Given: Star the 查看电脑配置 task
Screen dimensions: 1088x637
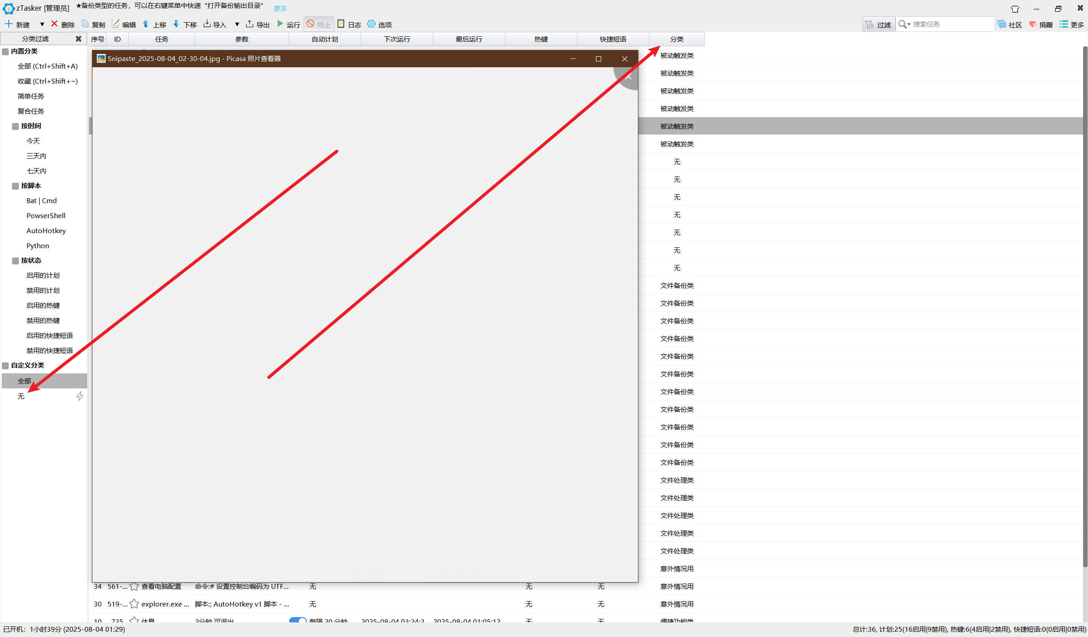Looking at the screenshot, I should click(x=134, y=587).
